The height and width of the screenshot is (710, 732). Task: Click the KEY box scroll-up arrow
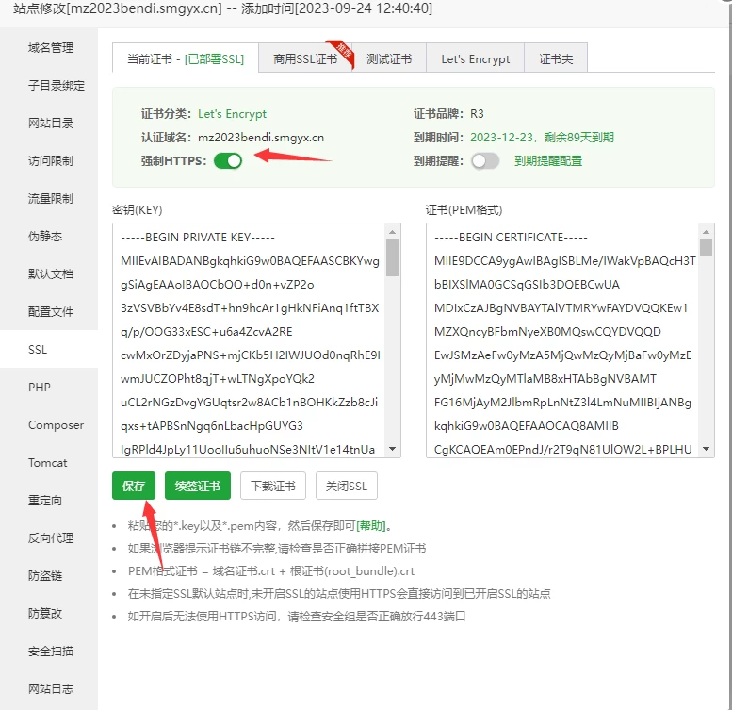[392, 232]
